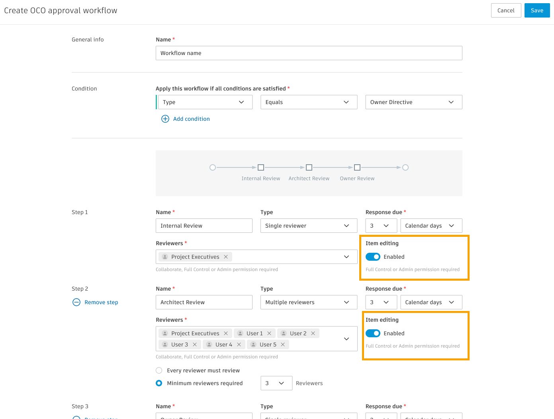Open Step 1 Response due number dropdown
Screen dimensions: 554x419
(381, 226)
